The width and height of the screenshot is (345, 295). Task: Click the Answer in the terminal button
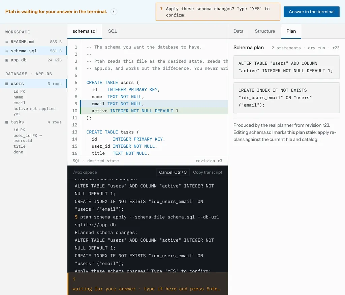coord(311,12)
